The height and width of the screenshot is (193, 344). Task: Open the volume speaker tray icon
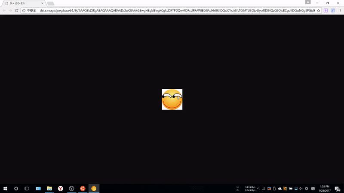(301, 189)
